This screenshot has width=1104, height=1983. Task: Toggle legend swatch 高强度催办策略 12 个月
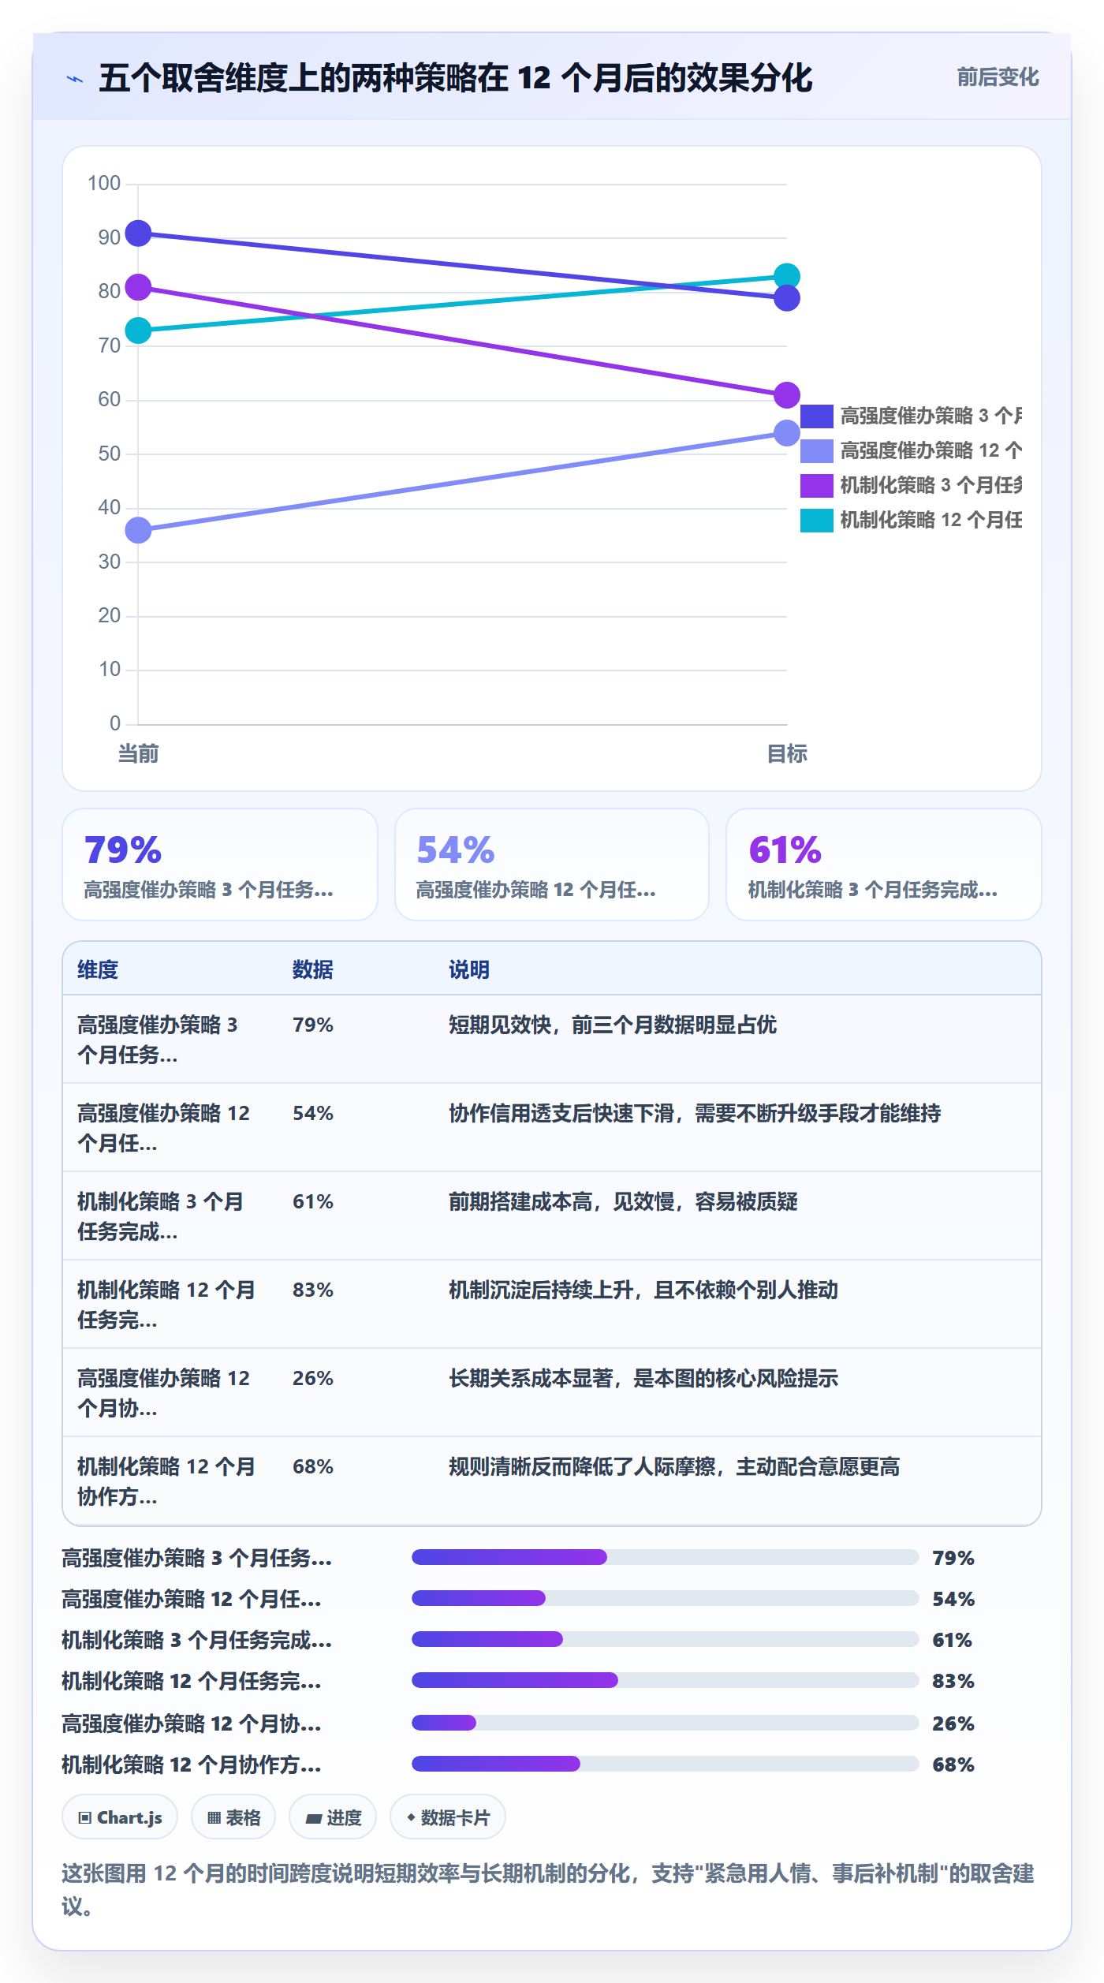tap(816, 450)
